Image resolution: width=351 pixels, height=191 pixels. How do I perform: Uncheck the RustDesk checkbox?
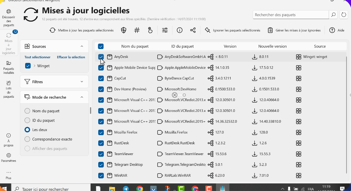tap(101, 143)
